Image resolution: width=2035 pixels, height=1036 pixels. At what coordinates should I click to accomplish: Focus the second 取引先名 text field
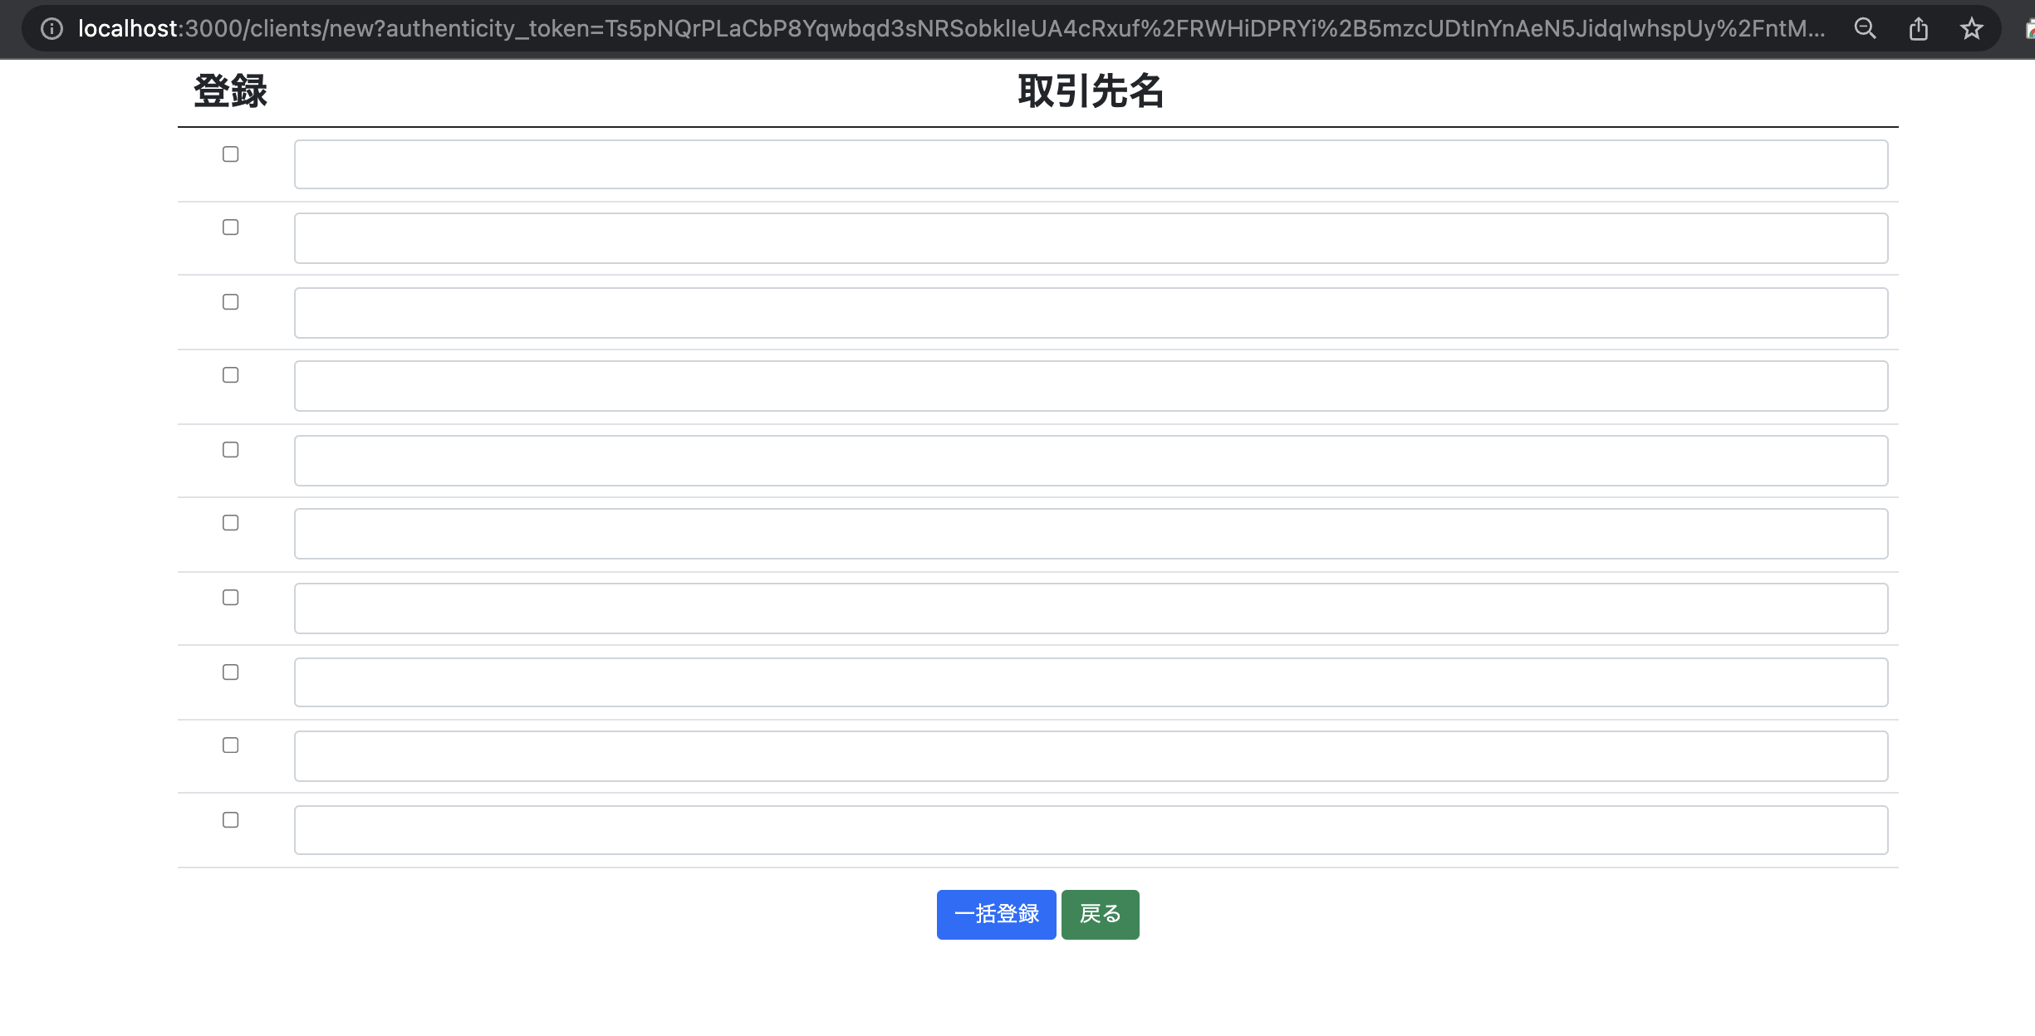[1091, 238]
